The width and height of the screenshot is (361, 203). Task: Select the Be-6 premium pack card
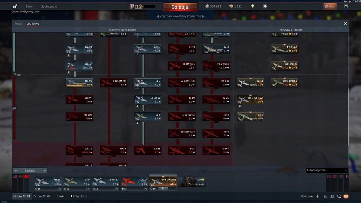click(251, 117)
